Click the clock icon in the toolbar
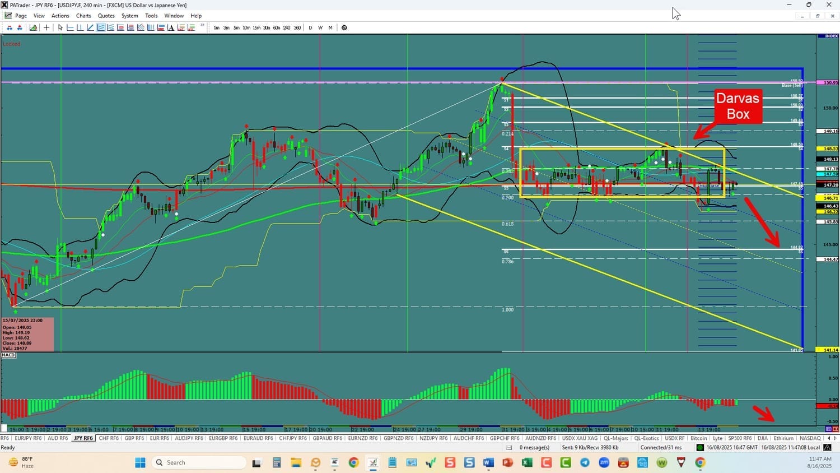The height and width of the screenshot is (473, 840). 344,27
